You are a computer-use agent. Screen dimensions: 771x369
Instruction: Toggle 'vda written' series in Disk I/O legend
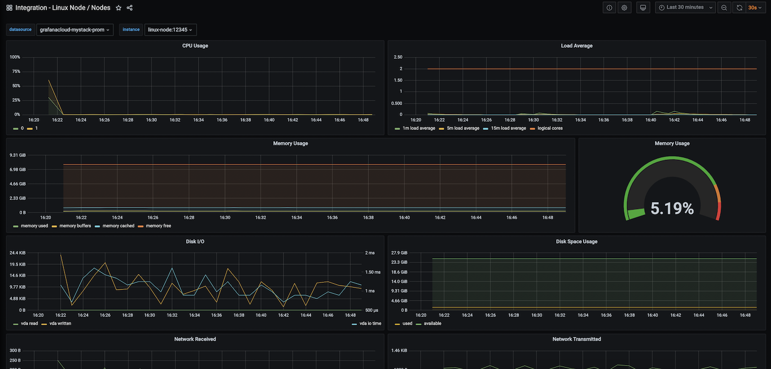[60, 324]
